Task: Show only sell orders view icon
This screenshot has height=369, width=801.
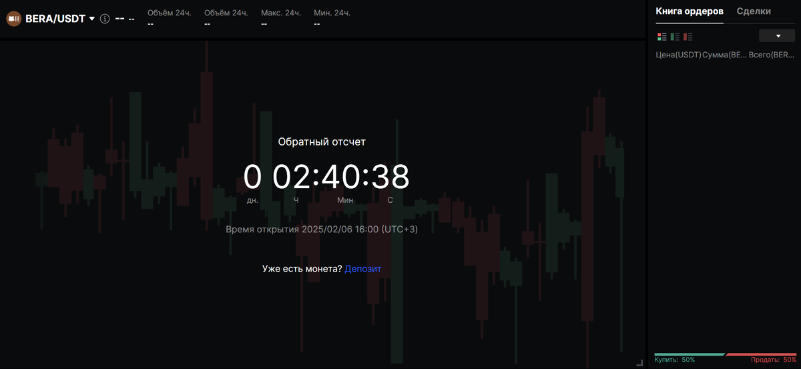Action: 688,37
